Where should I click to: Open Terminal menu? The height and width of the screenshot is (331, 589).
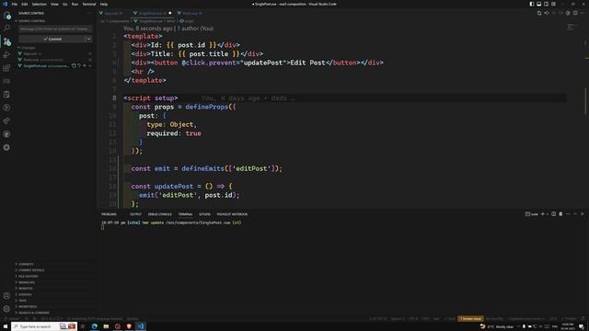[89, 4]
